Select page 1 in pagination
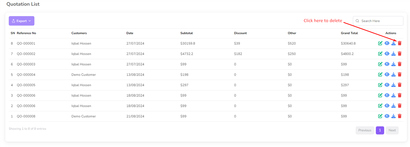The width and height of the screenshot is (410, 147). pyautogui.click(x=380, y=130)
